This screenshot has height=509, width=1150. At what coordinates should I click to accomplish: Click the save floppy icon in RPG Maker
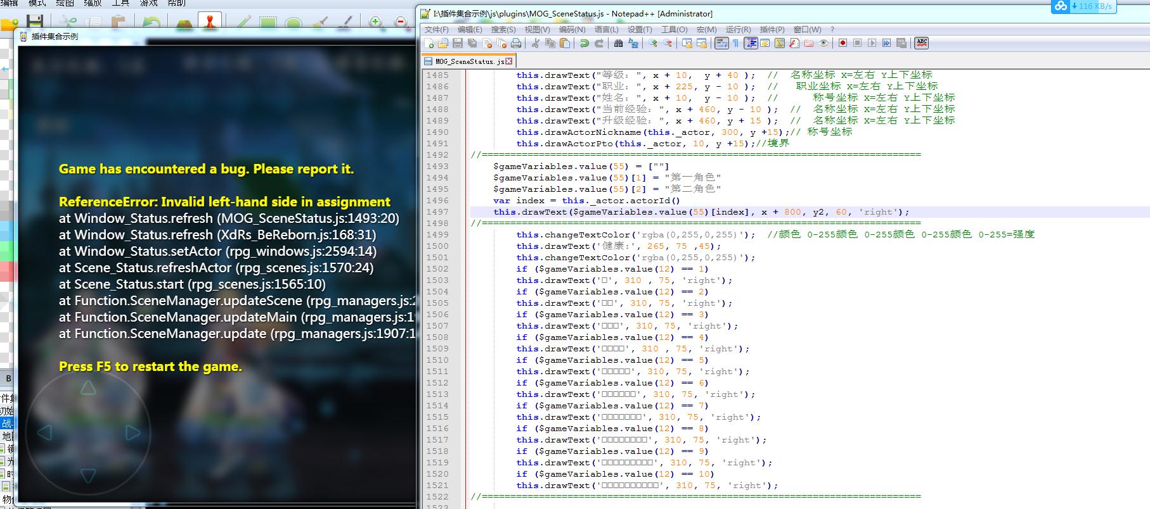(34, 22)
